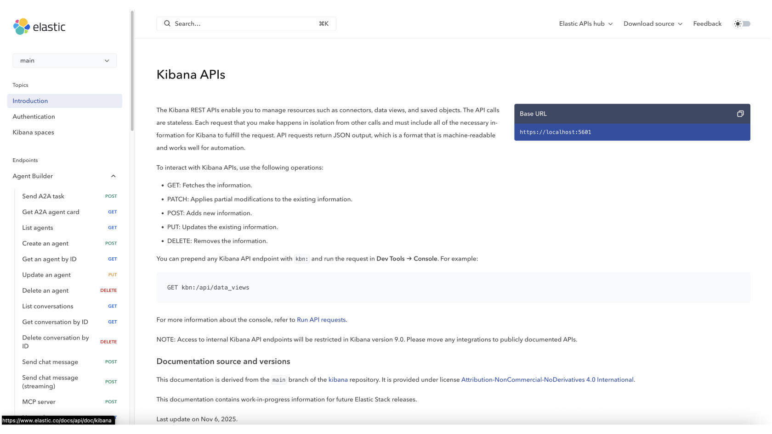Go to the Authentication topic
The image size is (772, 434).
click(x=34, y=117)
